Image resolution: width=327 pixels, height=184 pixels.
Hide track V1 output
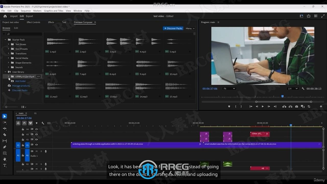coord(37,145)
